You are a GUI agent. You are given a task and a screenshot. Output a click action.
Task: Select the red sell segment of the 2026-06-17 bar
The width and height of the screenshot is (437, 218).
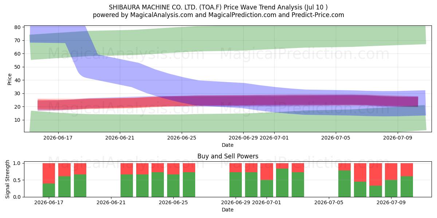49,173
